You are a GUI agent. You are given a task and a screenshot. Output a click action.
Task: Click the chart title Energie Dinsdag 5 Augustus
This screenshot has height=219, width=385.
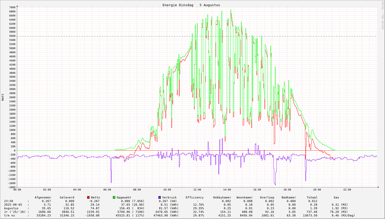coord(191,5)
